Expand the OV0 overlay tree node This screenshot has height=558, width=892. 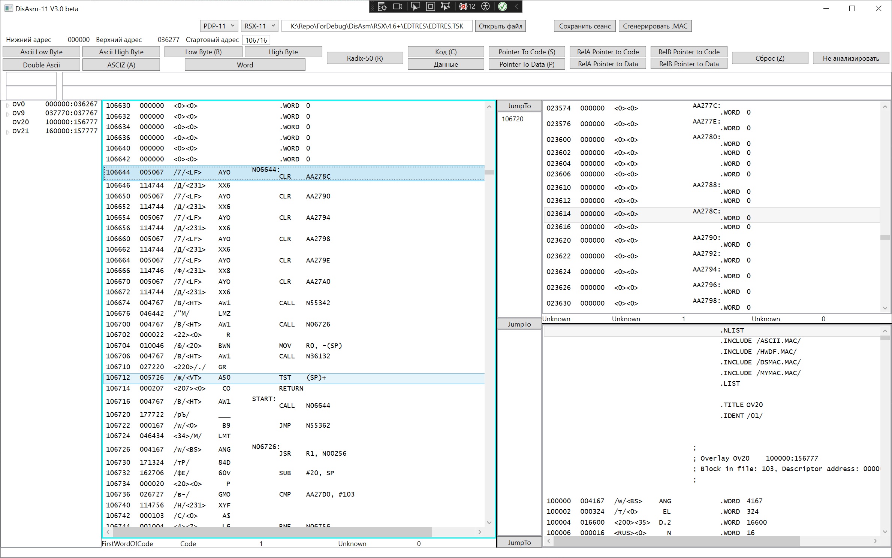[x=7, y=105]
